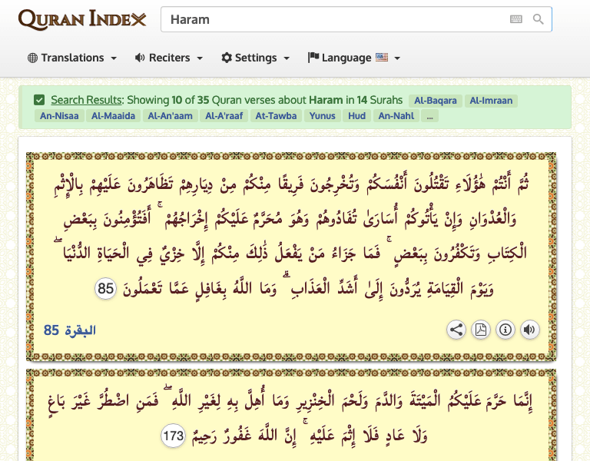The width and height of the screenshot is (590, 461).
Task: Click the globe icon beside Translations
Action: pos(33,58)
